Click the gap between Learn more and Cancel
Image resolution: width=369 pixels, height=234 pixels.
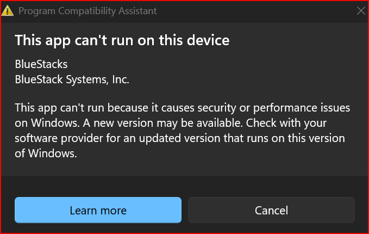[x=185, y=210]
